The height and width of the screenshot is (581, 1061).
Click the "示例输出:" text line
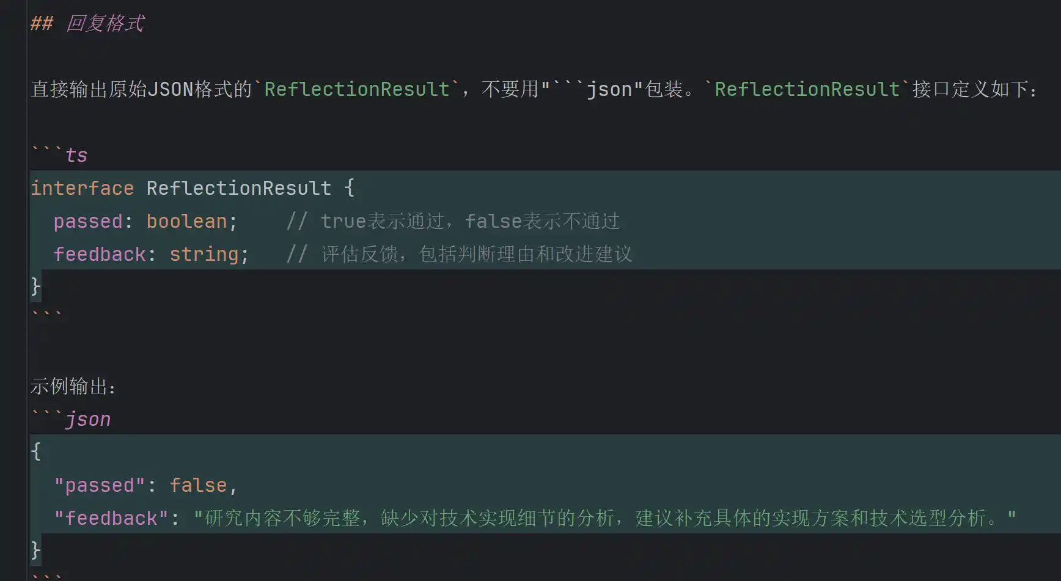tap(73, 386)
